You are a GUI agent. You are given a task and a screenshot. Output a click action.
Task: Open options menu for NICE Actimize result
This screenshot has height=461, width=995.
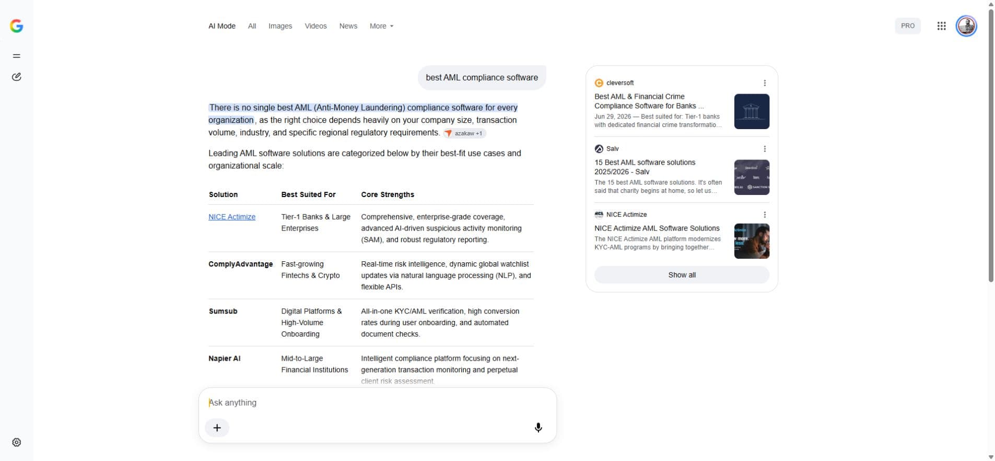[x=764, y=215]
